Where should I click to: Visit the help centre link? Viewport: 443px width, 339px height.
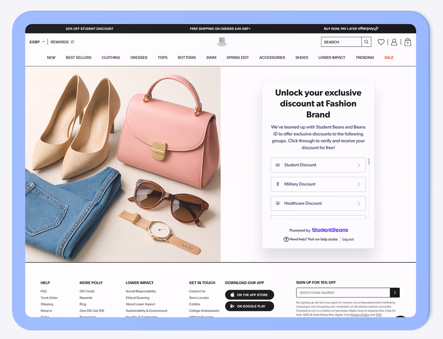pyautogui.click(x=329, y=239)
